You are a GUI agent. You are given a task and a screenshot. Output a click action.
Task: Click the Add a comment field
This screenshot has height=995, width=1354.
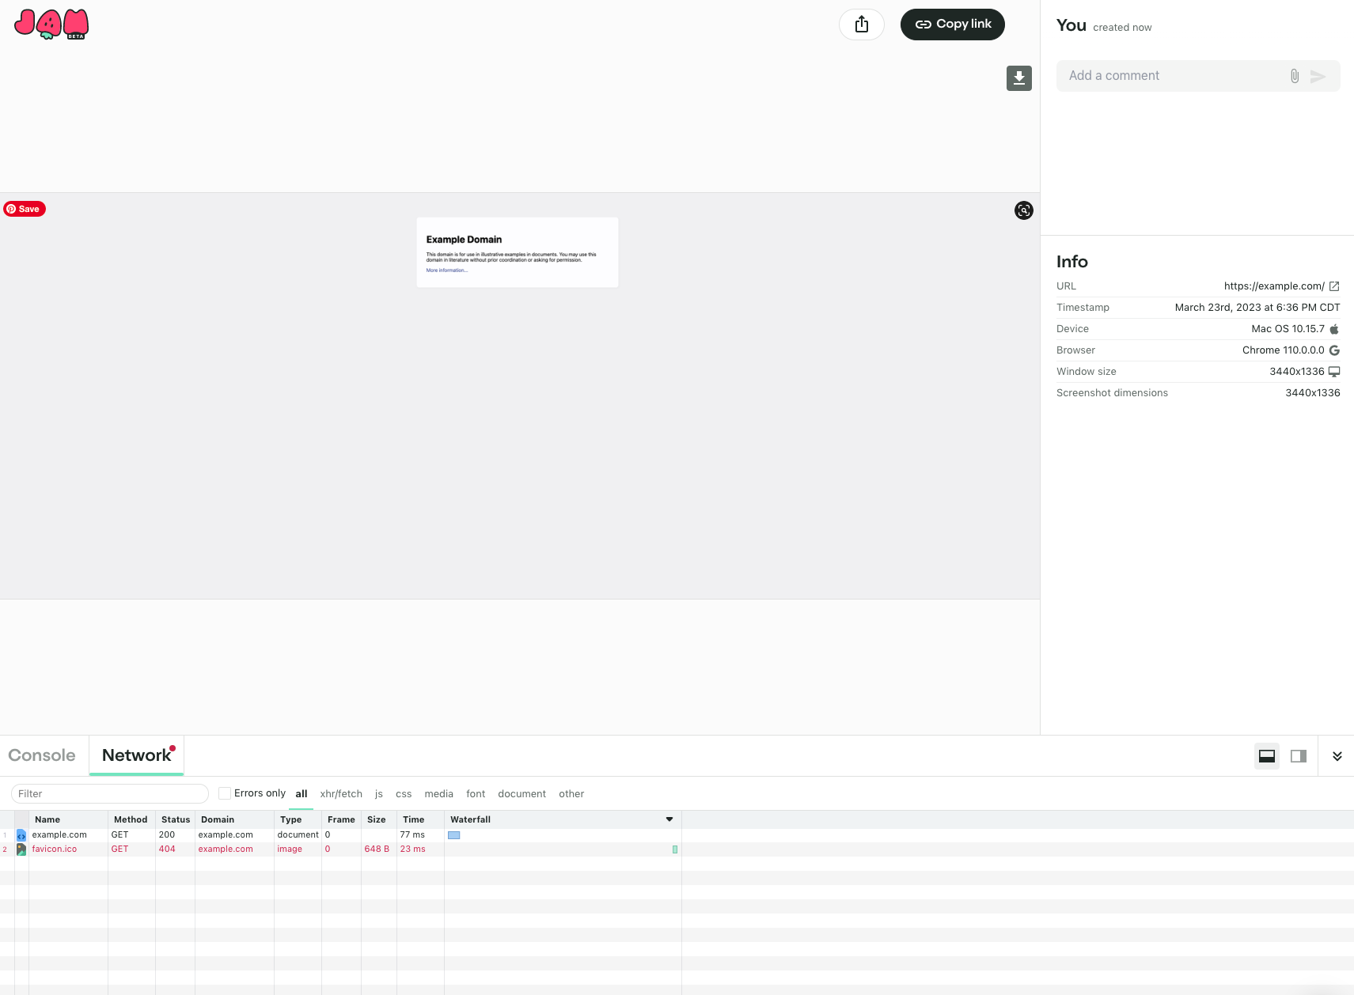pos(1171,76)
